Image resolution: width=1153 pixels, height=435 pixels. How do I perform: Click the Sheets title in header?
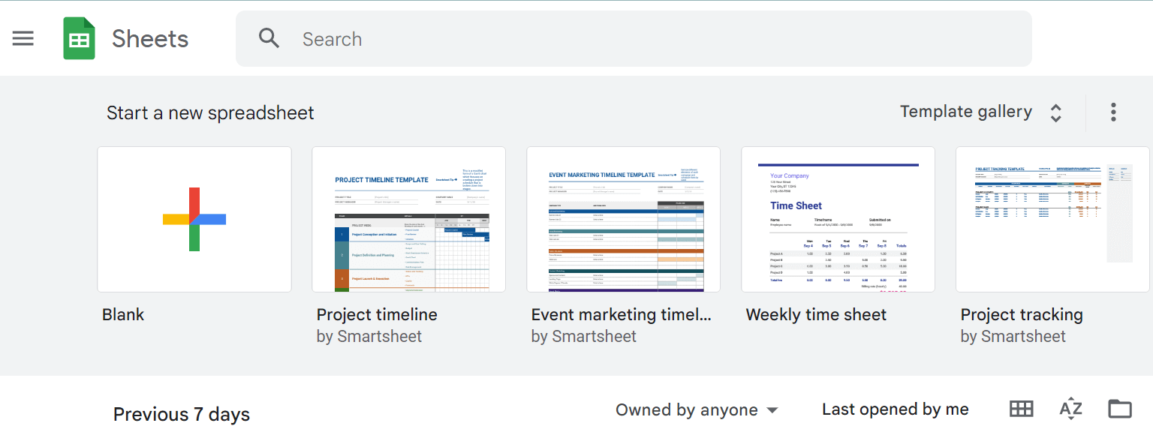[x=150, y=38]
